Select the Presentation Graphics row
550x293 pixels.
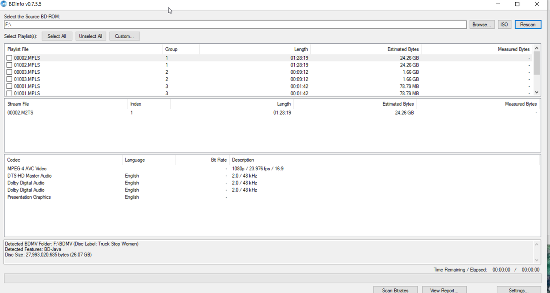pos(272,197)
